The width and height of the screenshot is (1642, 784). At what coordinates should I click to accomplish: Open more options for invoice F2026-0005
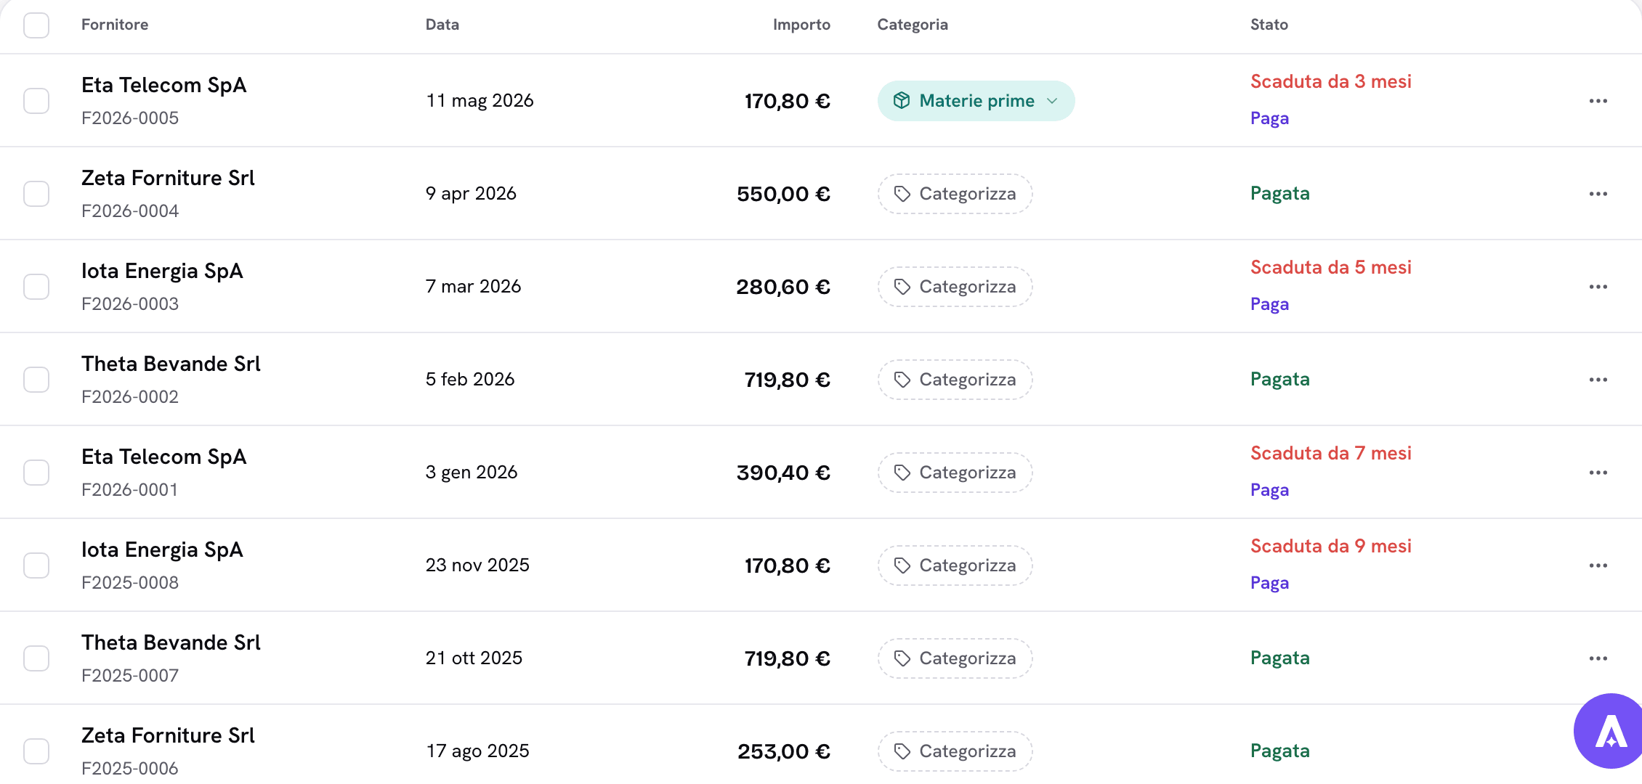point(1598,101)
